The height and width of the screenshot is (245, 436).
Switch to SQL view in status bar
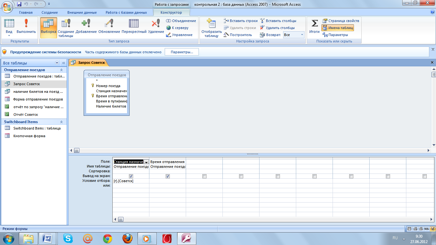tap(427, 229)
